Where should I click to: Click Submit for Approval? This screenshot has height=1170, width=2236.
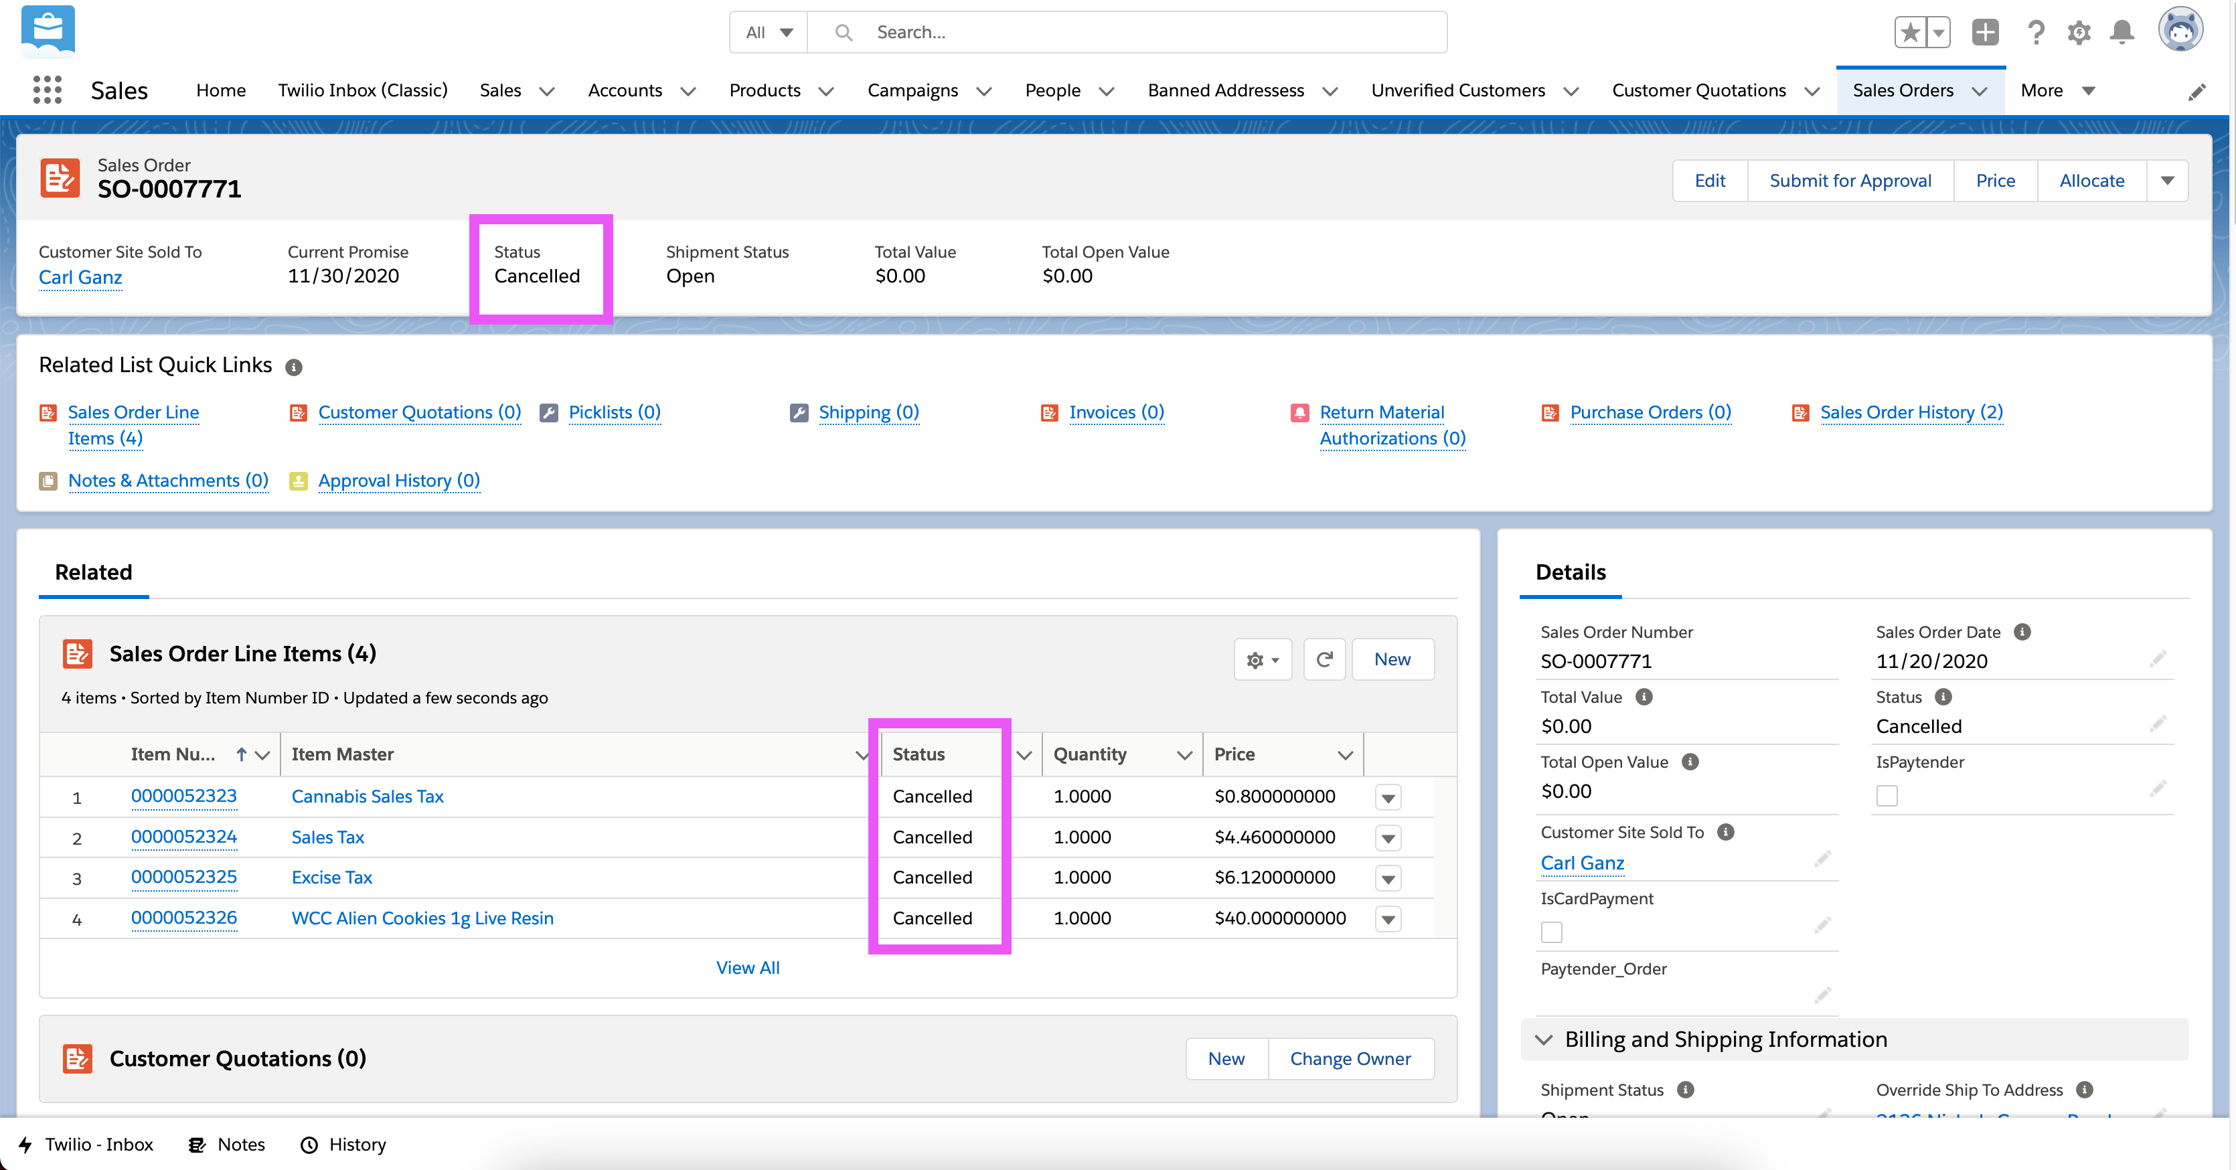[1850, 181]
